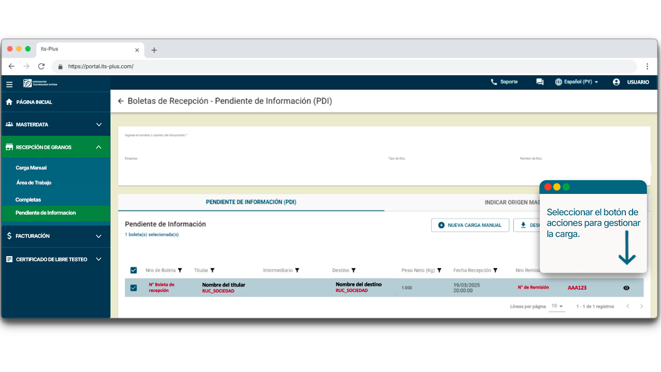Click the NUEVA CARGA MANUAL button

tap(470, 225)
